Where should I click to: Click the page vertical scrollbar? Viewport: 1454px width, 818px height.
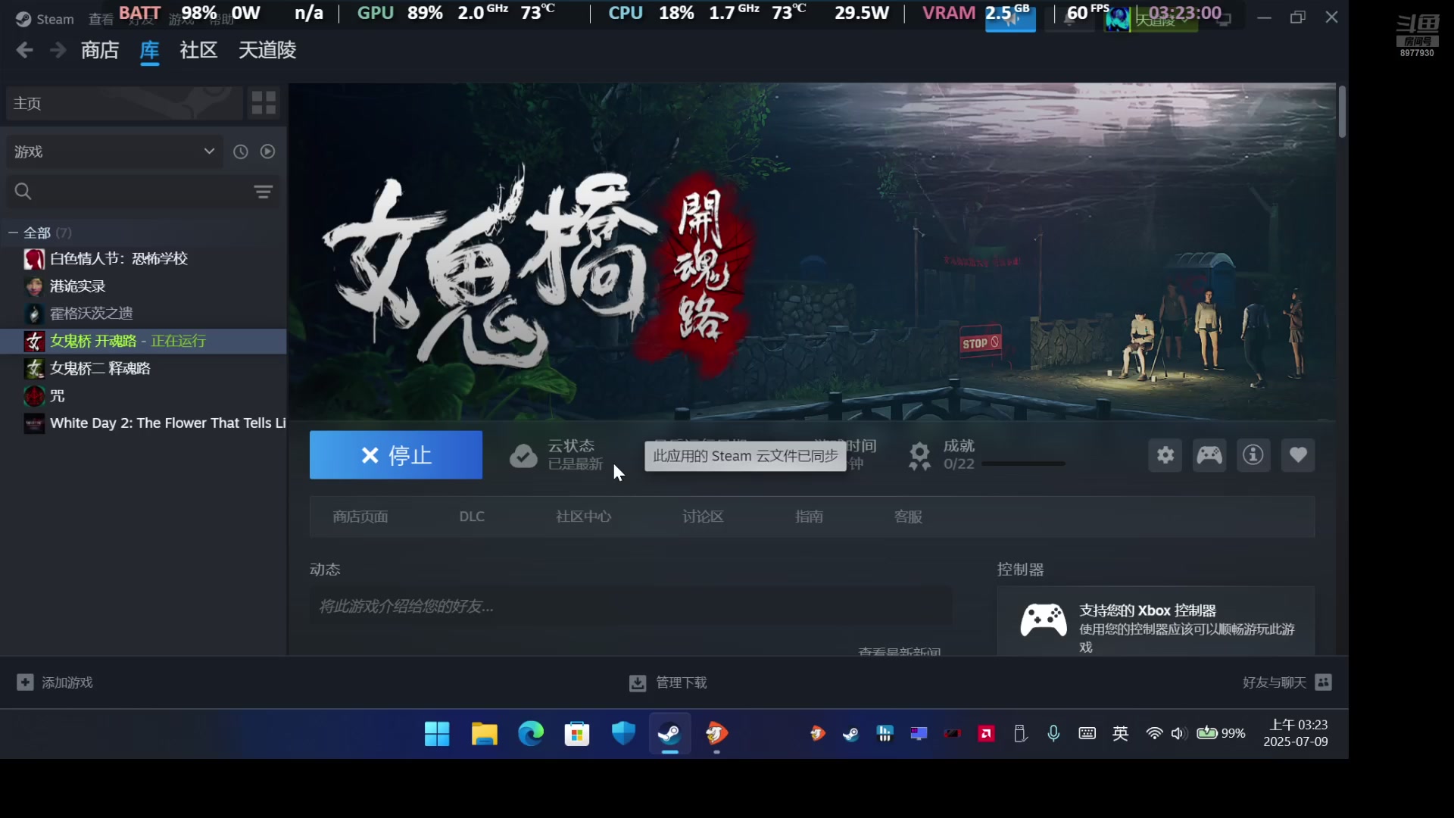pos(1342,112)
